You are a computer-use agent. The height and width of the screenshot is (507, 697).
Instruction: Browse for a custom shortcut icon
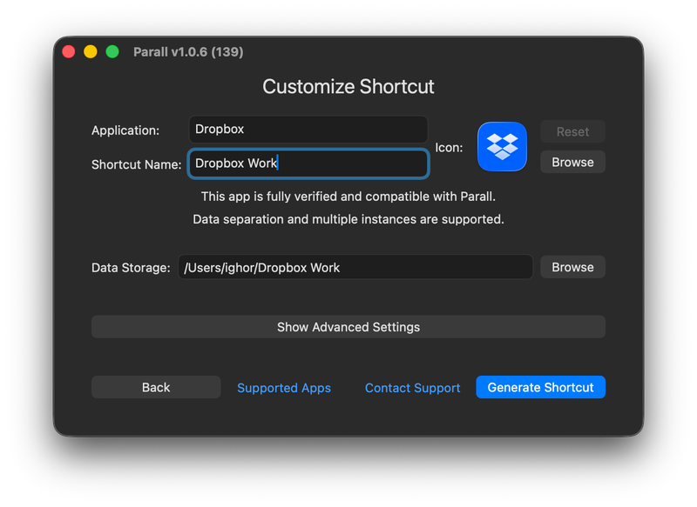click(572, 162)
